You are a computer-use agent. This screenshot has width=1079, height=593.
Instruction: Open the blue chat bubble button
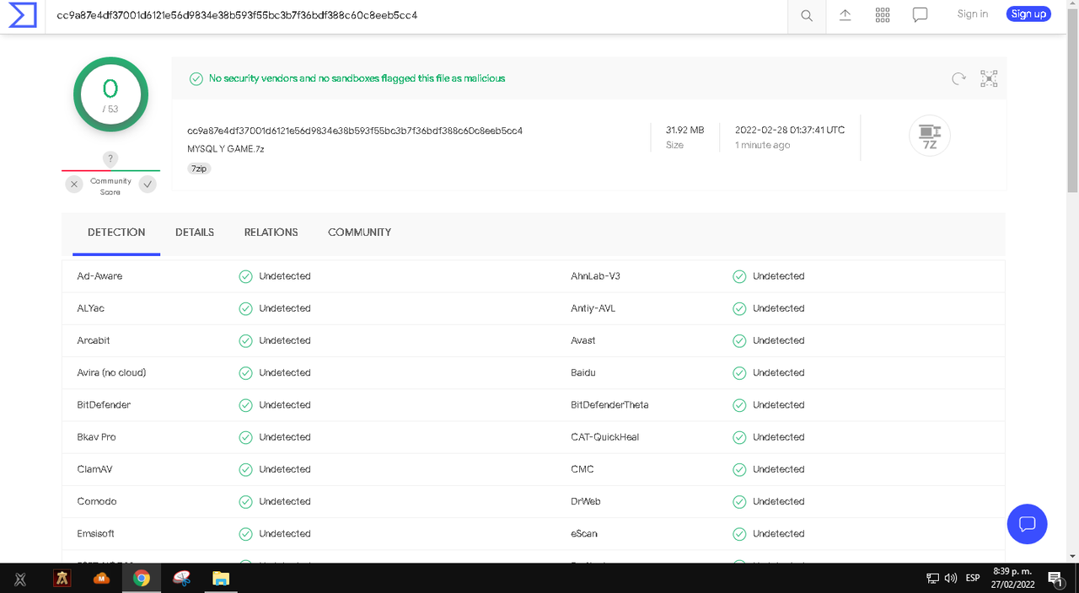point(1027,524)
